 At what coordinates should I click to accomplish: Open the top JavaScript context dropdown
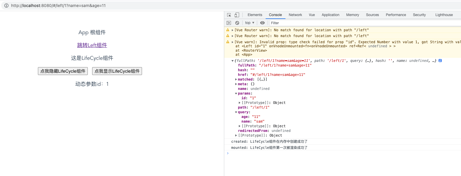coord(250,23)
